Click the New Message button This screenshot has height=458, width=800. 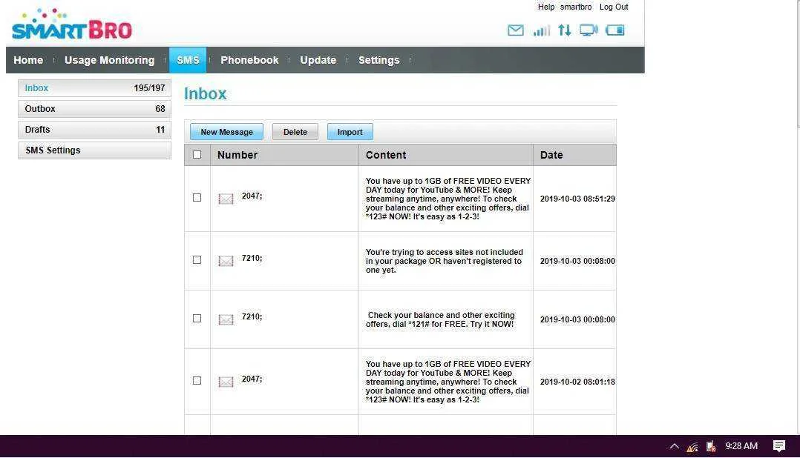pos(226,132)
